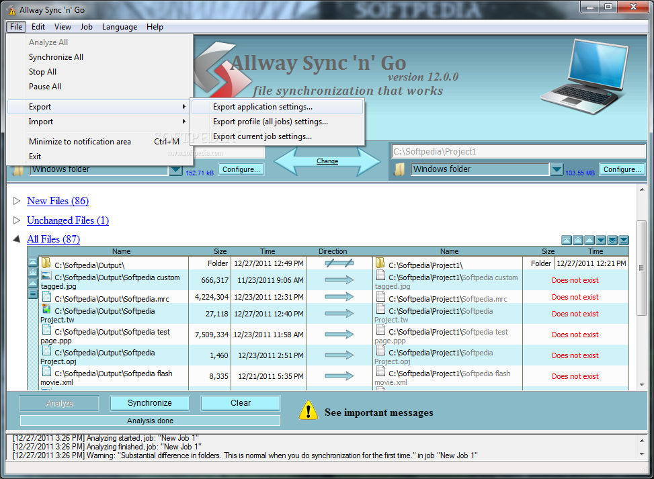
Task: Click the Analysis done progress bar
Action: (x=150, y=421)
